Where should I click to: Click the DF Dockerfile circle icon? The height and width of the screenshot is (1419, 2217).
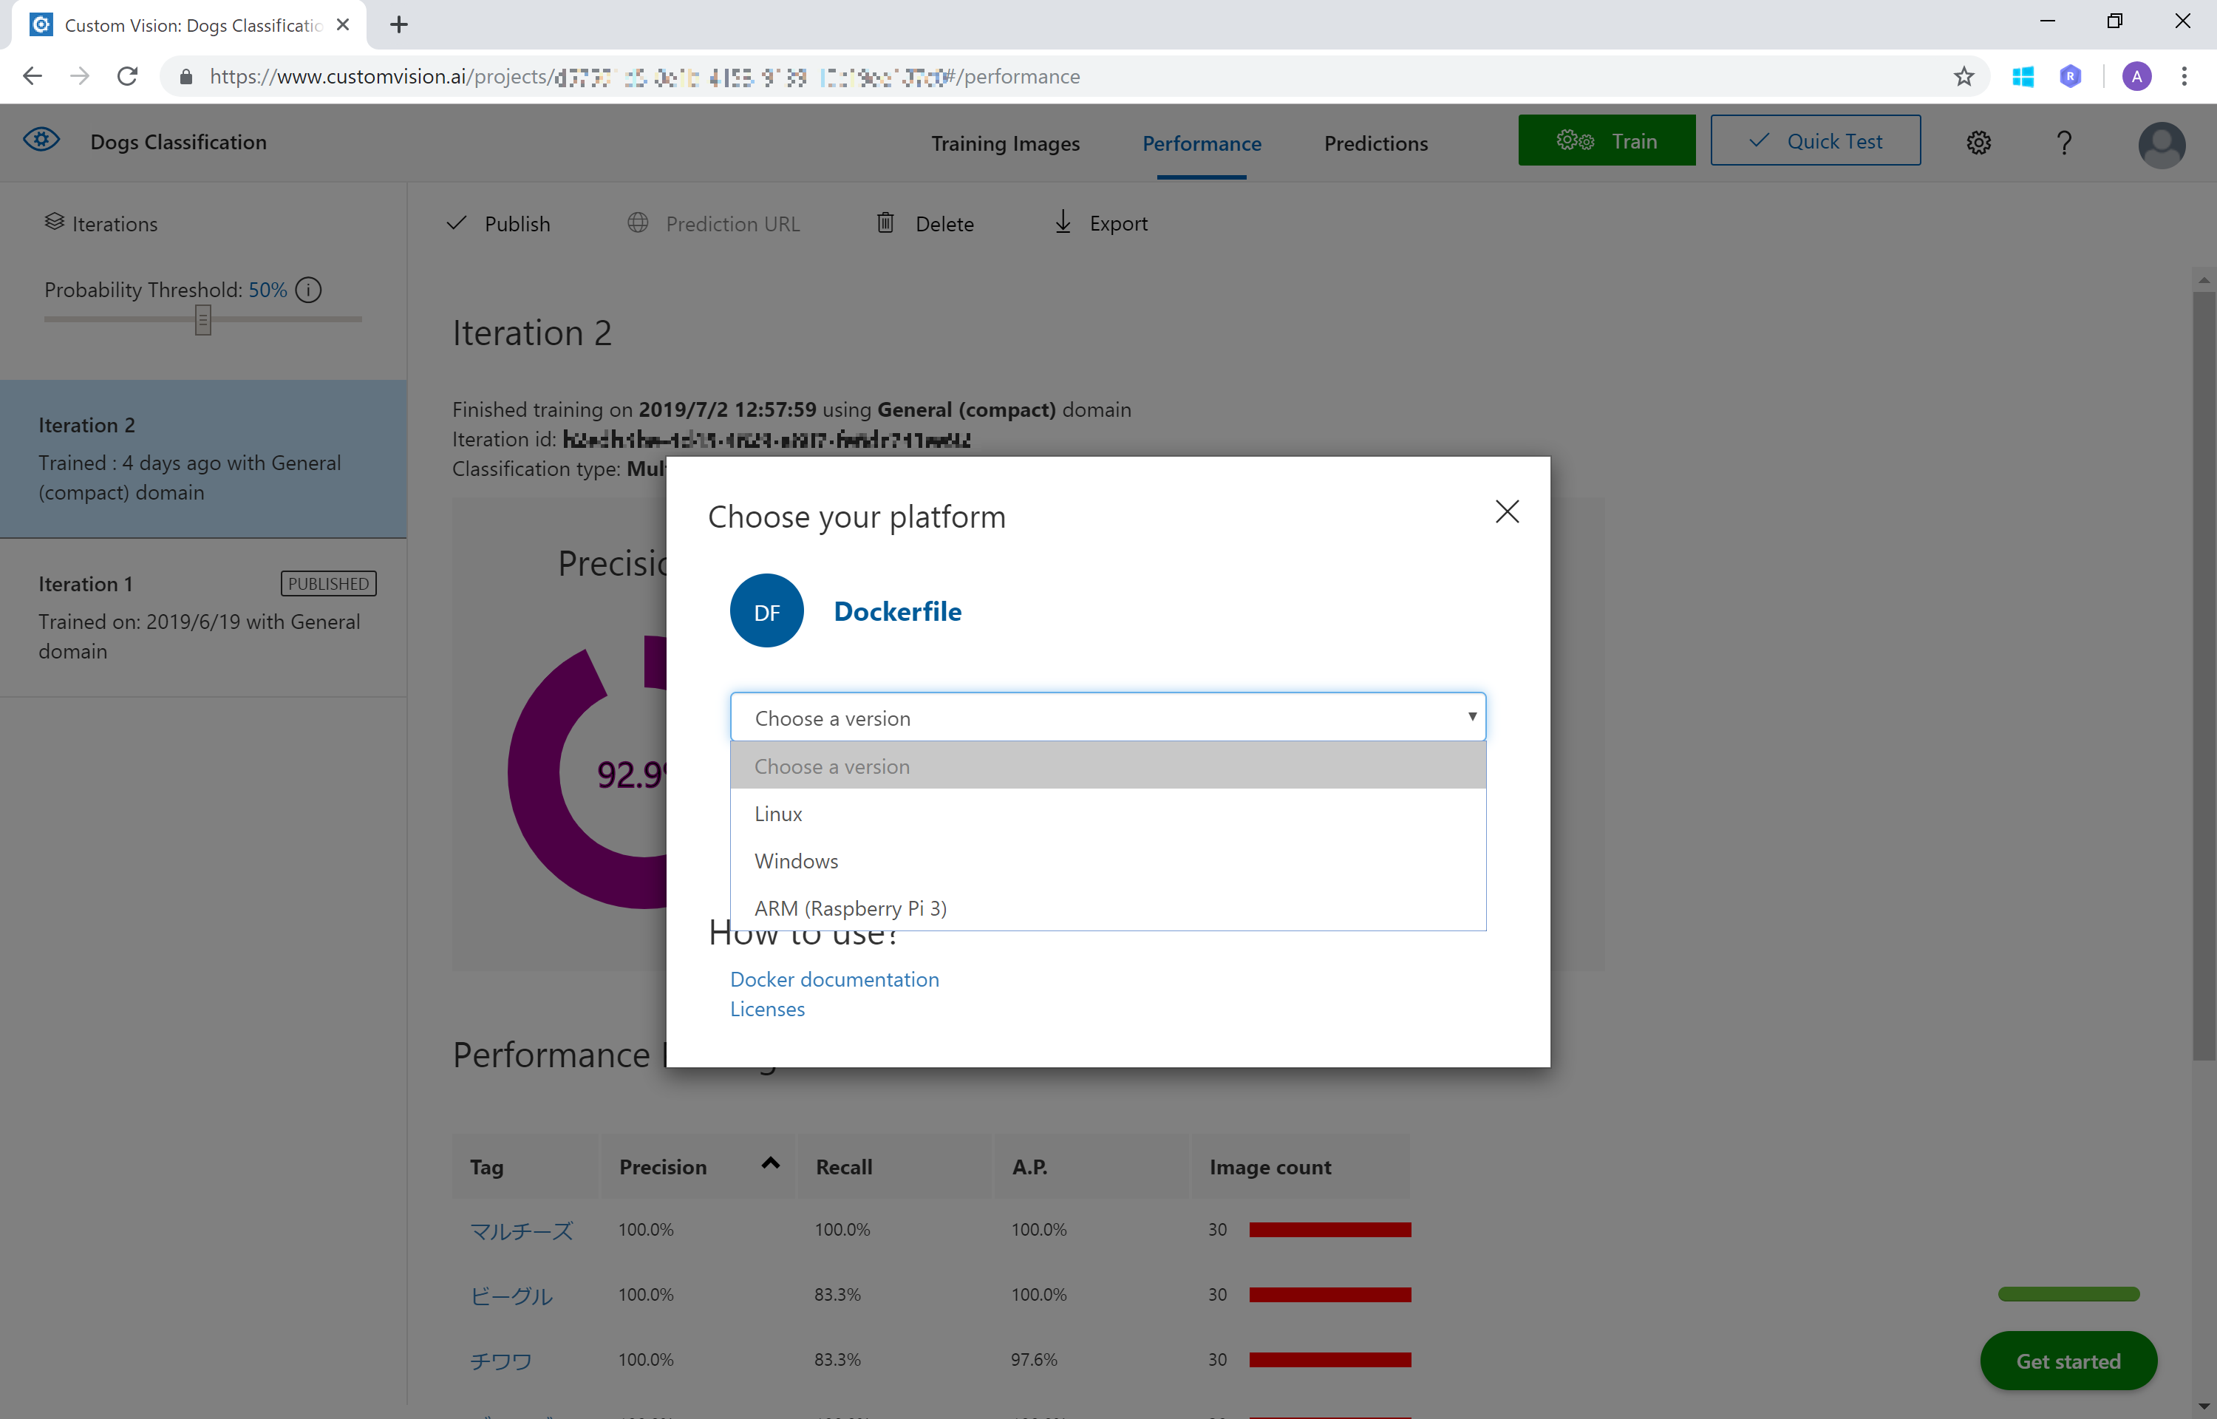pyautogui.click(x=766, y=611)
